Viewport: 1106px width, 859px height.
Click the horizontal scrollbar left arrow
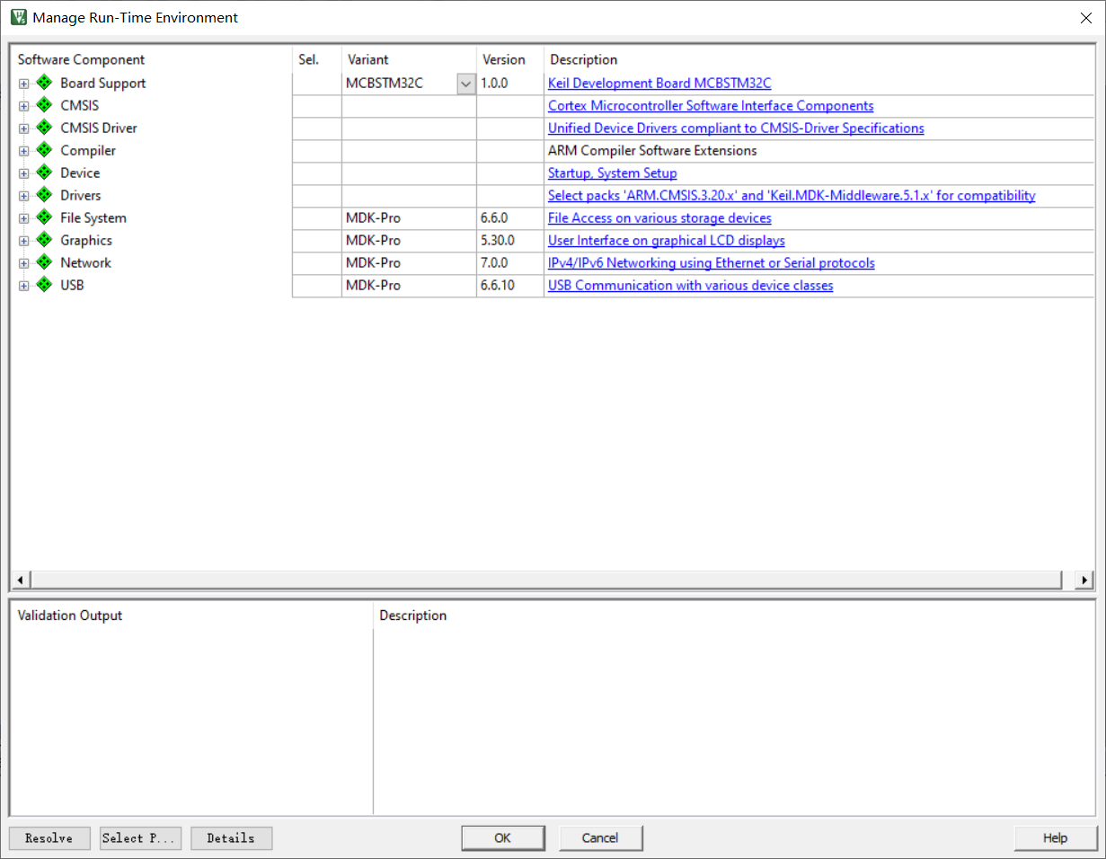[x=20, y=580]
